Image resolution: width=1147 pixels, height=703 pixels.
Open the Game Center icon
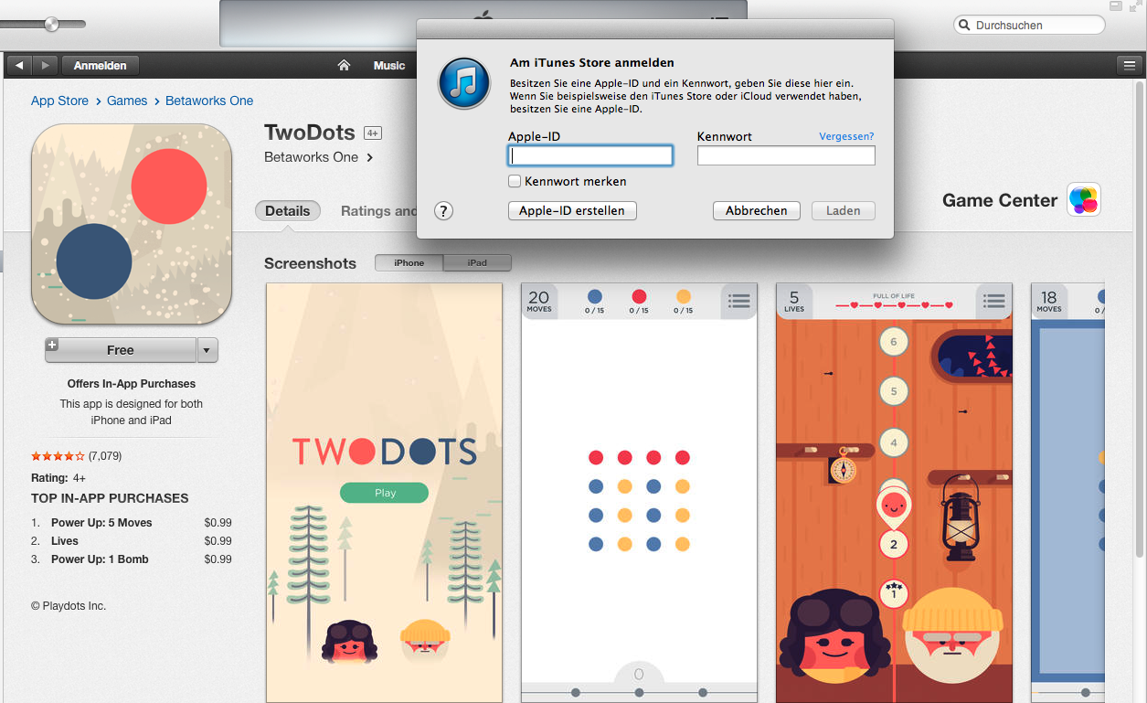pos(1084,199)
